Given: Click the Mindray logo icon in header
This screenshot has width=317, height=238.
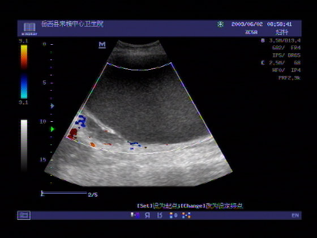Looking at the screenshot, I should click(x=29, y=28).
